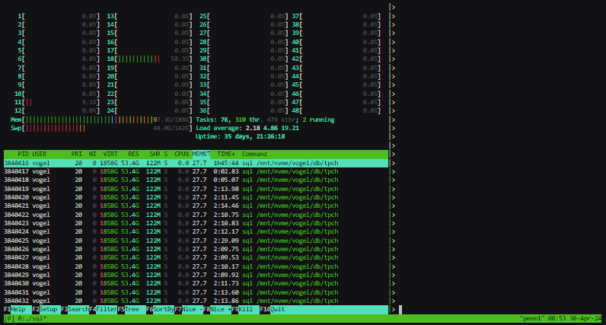The width and height of the screenshot is (606, 325).
Task: Select process row with PID 3840422
Action: pos(196,215)
